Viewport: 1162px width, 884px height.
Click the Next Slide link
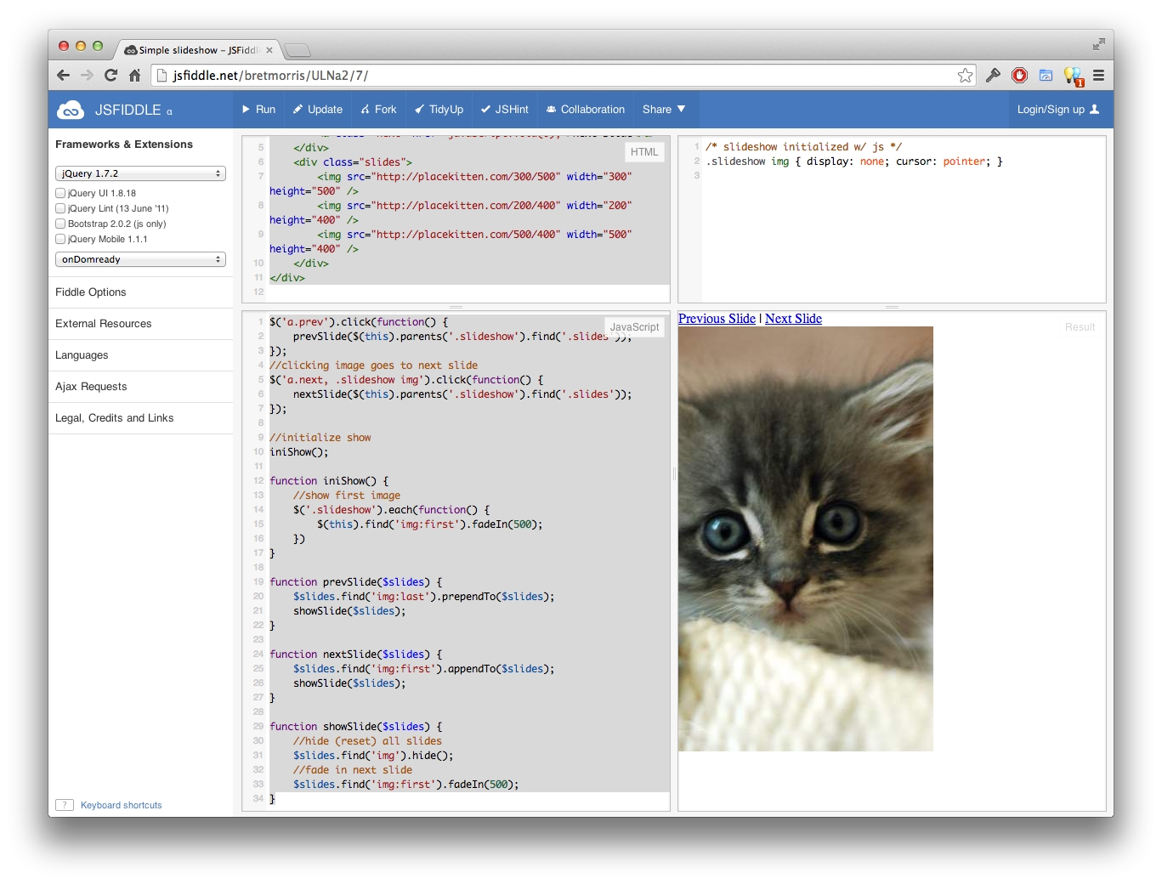793,319
